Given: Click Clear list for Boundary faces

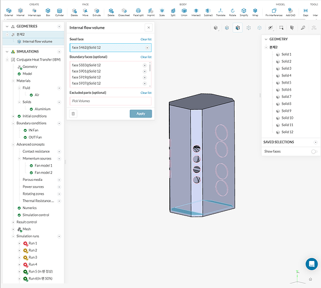Looking at the screenshot, I should (146, 57).
